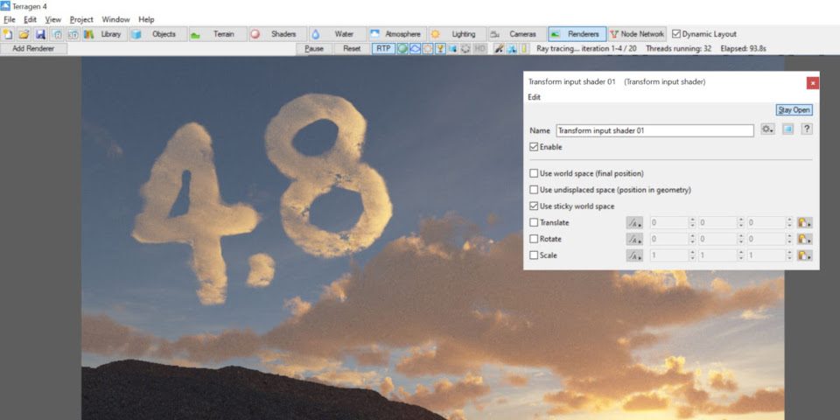Click the Name text field
Screen dimensions: 840x420
(x=654, y=130)
